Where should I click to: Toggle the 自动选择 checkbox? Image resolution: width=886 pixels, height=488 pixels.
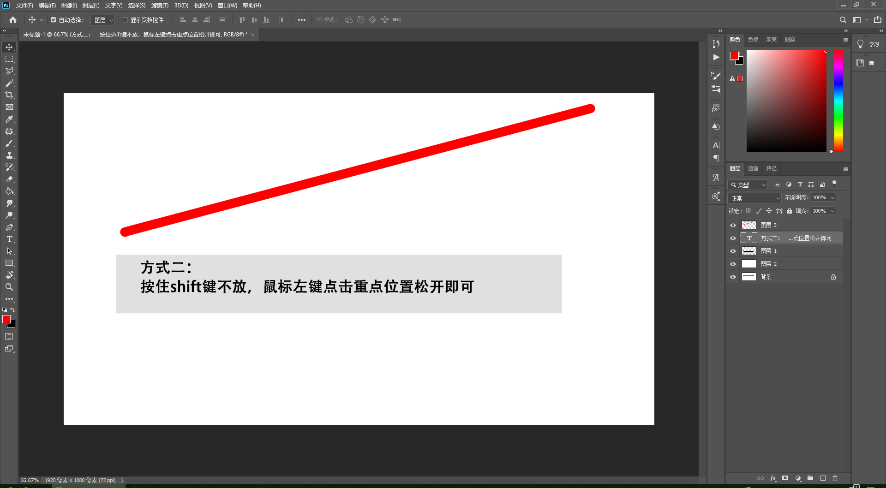coord(54,20)
